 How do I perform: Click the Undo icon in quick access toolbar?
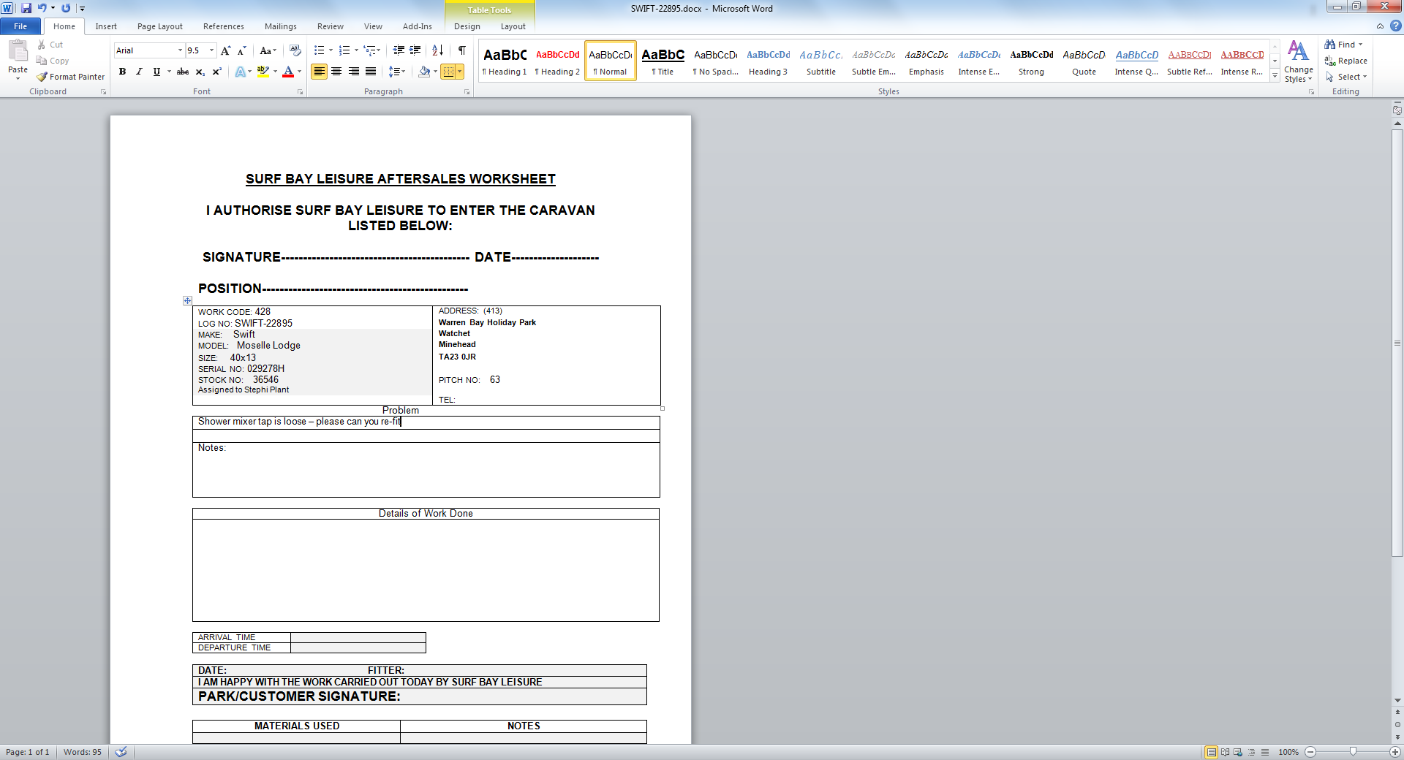42,8
